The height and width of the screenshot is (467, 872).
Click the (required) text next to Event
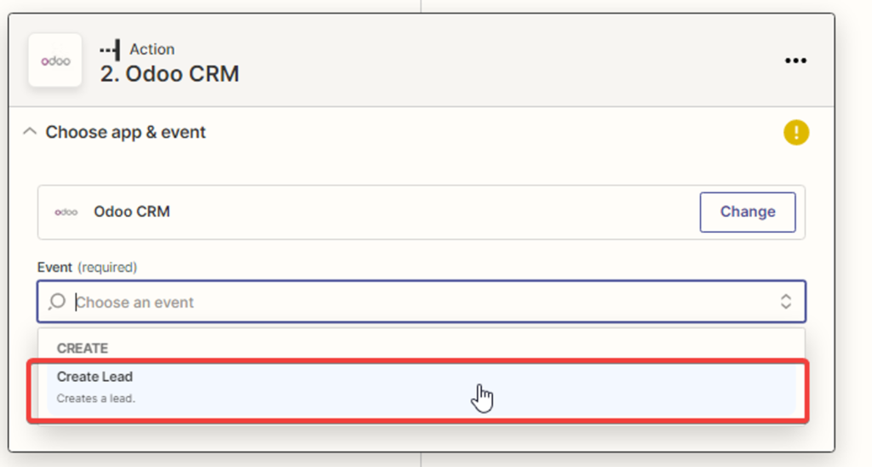(107, 267)
